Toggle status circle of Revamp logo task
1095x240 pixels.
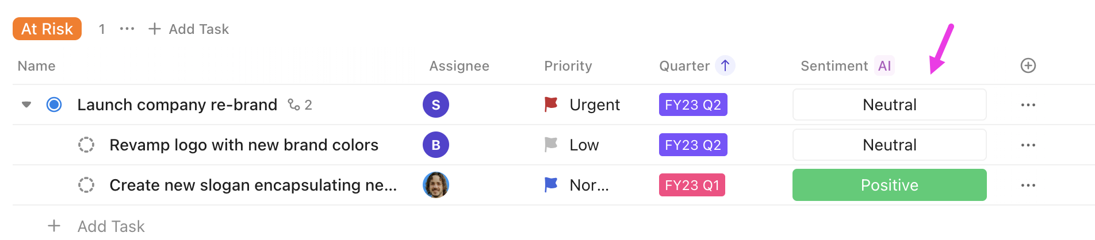pyautogui.click(x=86, y=145)
